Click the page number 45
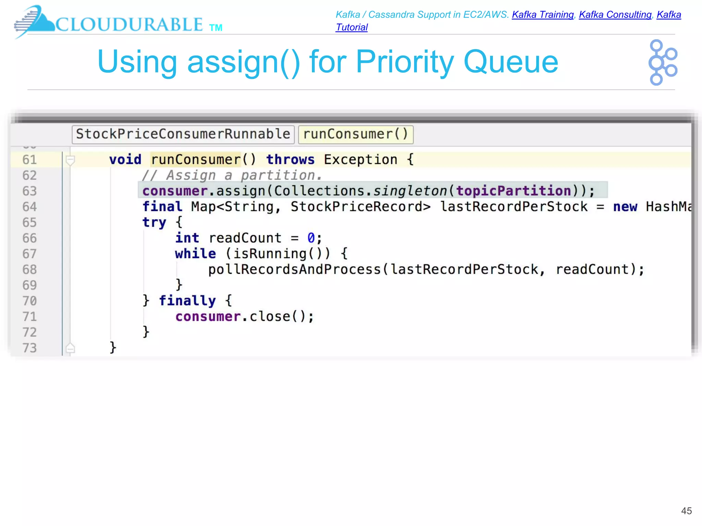Screen dimensions: 702x526 click(x=686, y=511)
